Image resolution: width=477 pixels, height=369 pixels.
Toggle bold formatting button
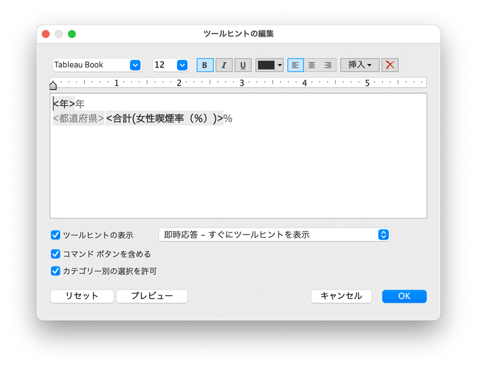click(205, 65)
